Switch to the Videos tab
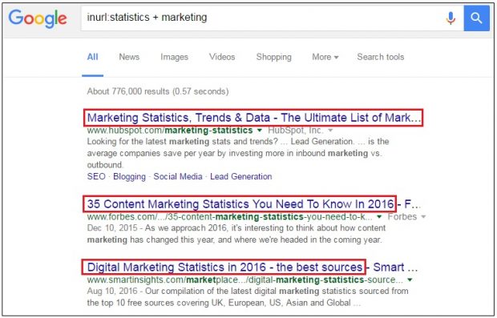The height and width of the screenshot is (318, 497). [x=222, y=57]
